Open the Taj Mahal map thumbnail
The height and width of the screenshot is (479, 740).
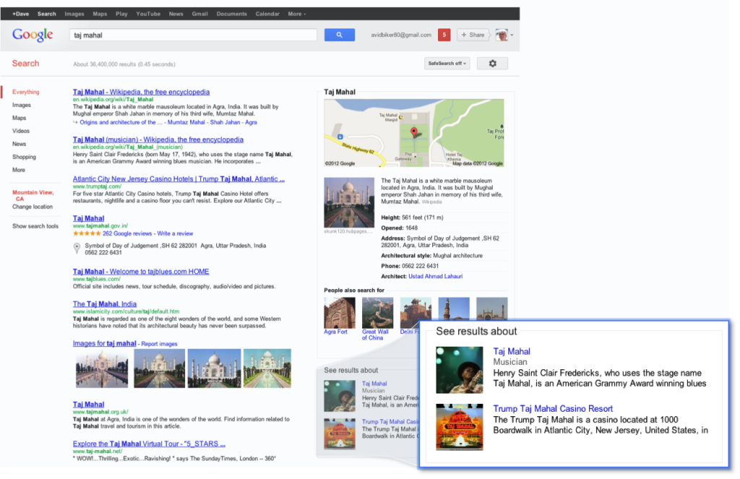414,133
